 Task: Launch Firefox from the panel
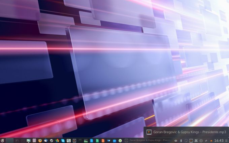point(40,141)
